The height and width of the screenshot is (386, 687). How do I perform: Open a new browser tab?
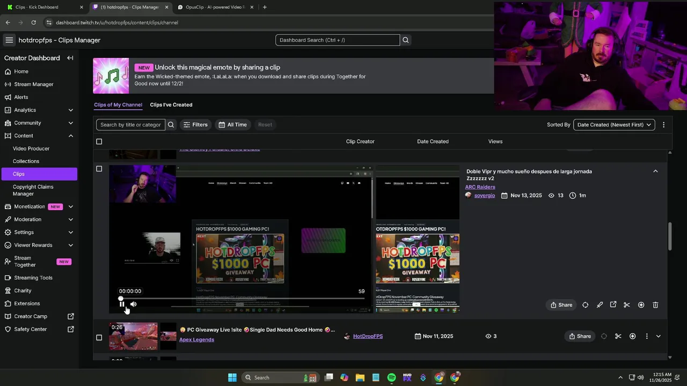(265, 7)
